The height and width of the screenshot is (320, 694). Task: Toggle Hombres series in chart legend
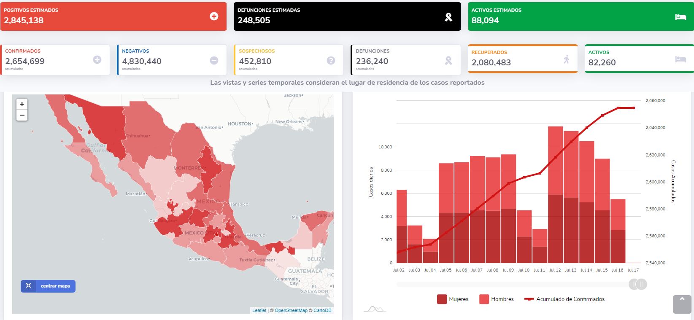click(497, 299)
